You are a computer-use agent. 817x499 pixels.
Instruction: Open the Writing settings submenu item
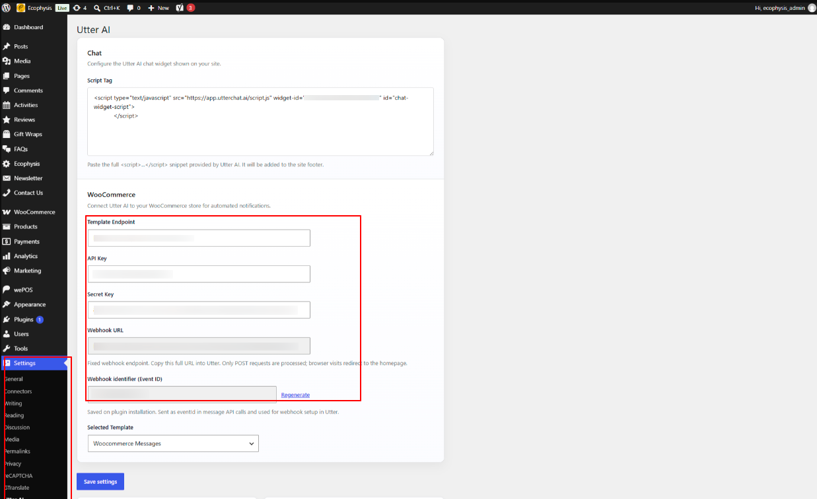point(13,403)
